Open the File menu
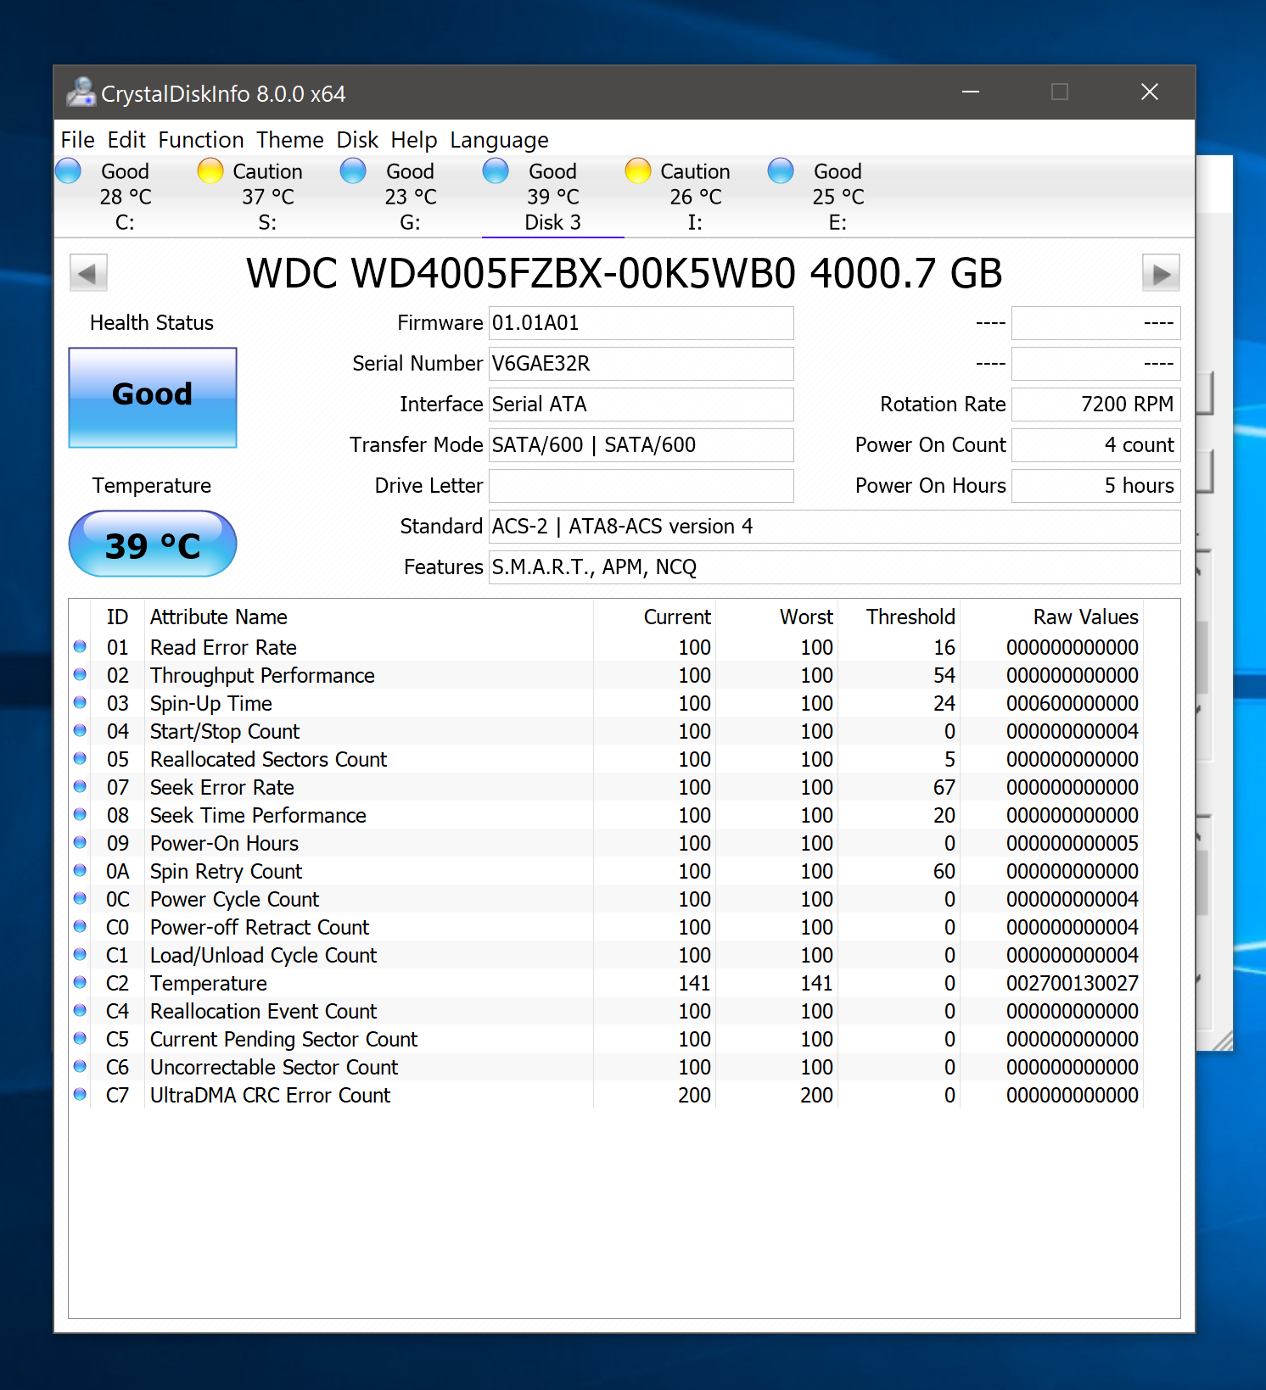The height and width of the screenshot is (1390, 1266). 77,140
